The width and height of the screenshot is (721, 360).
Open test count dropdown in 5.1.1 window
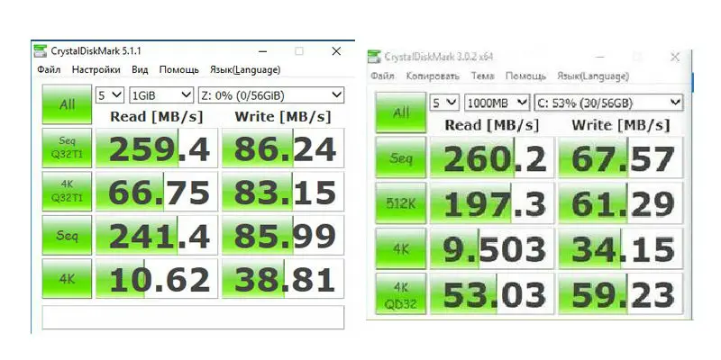point(110,95)
